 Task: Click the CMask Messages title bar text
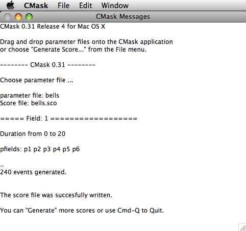pos(123,17)
